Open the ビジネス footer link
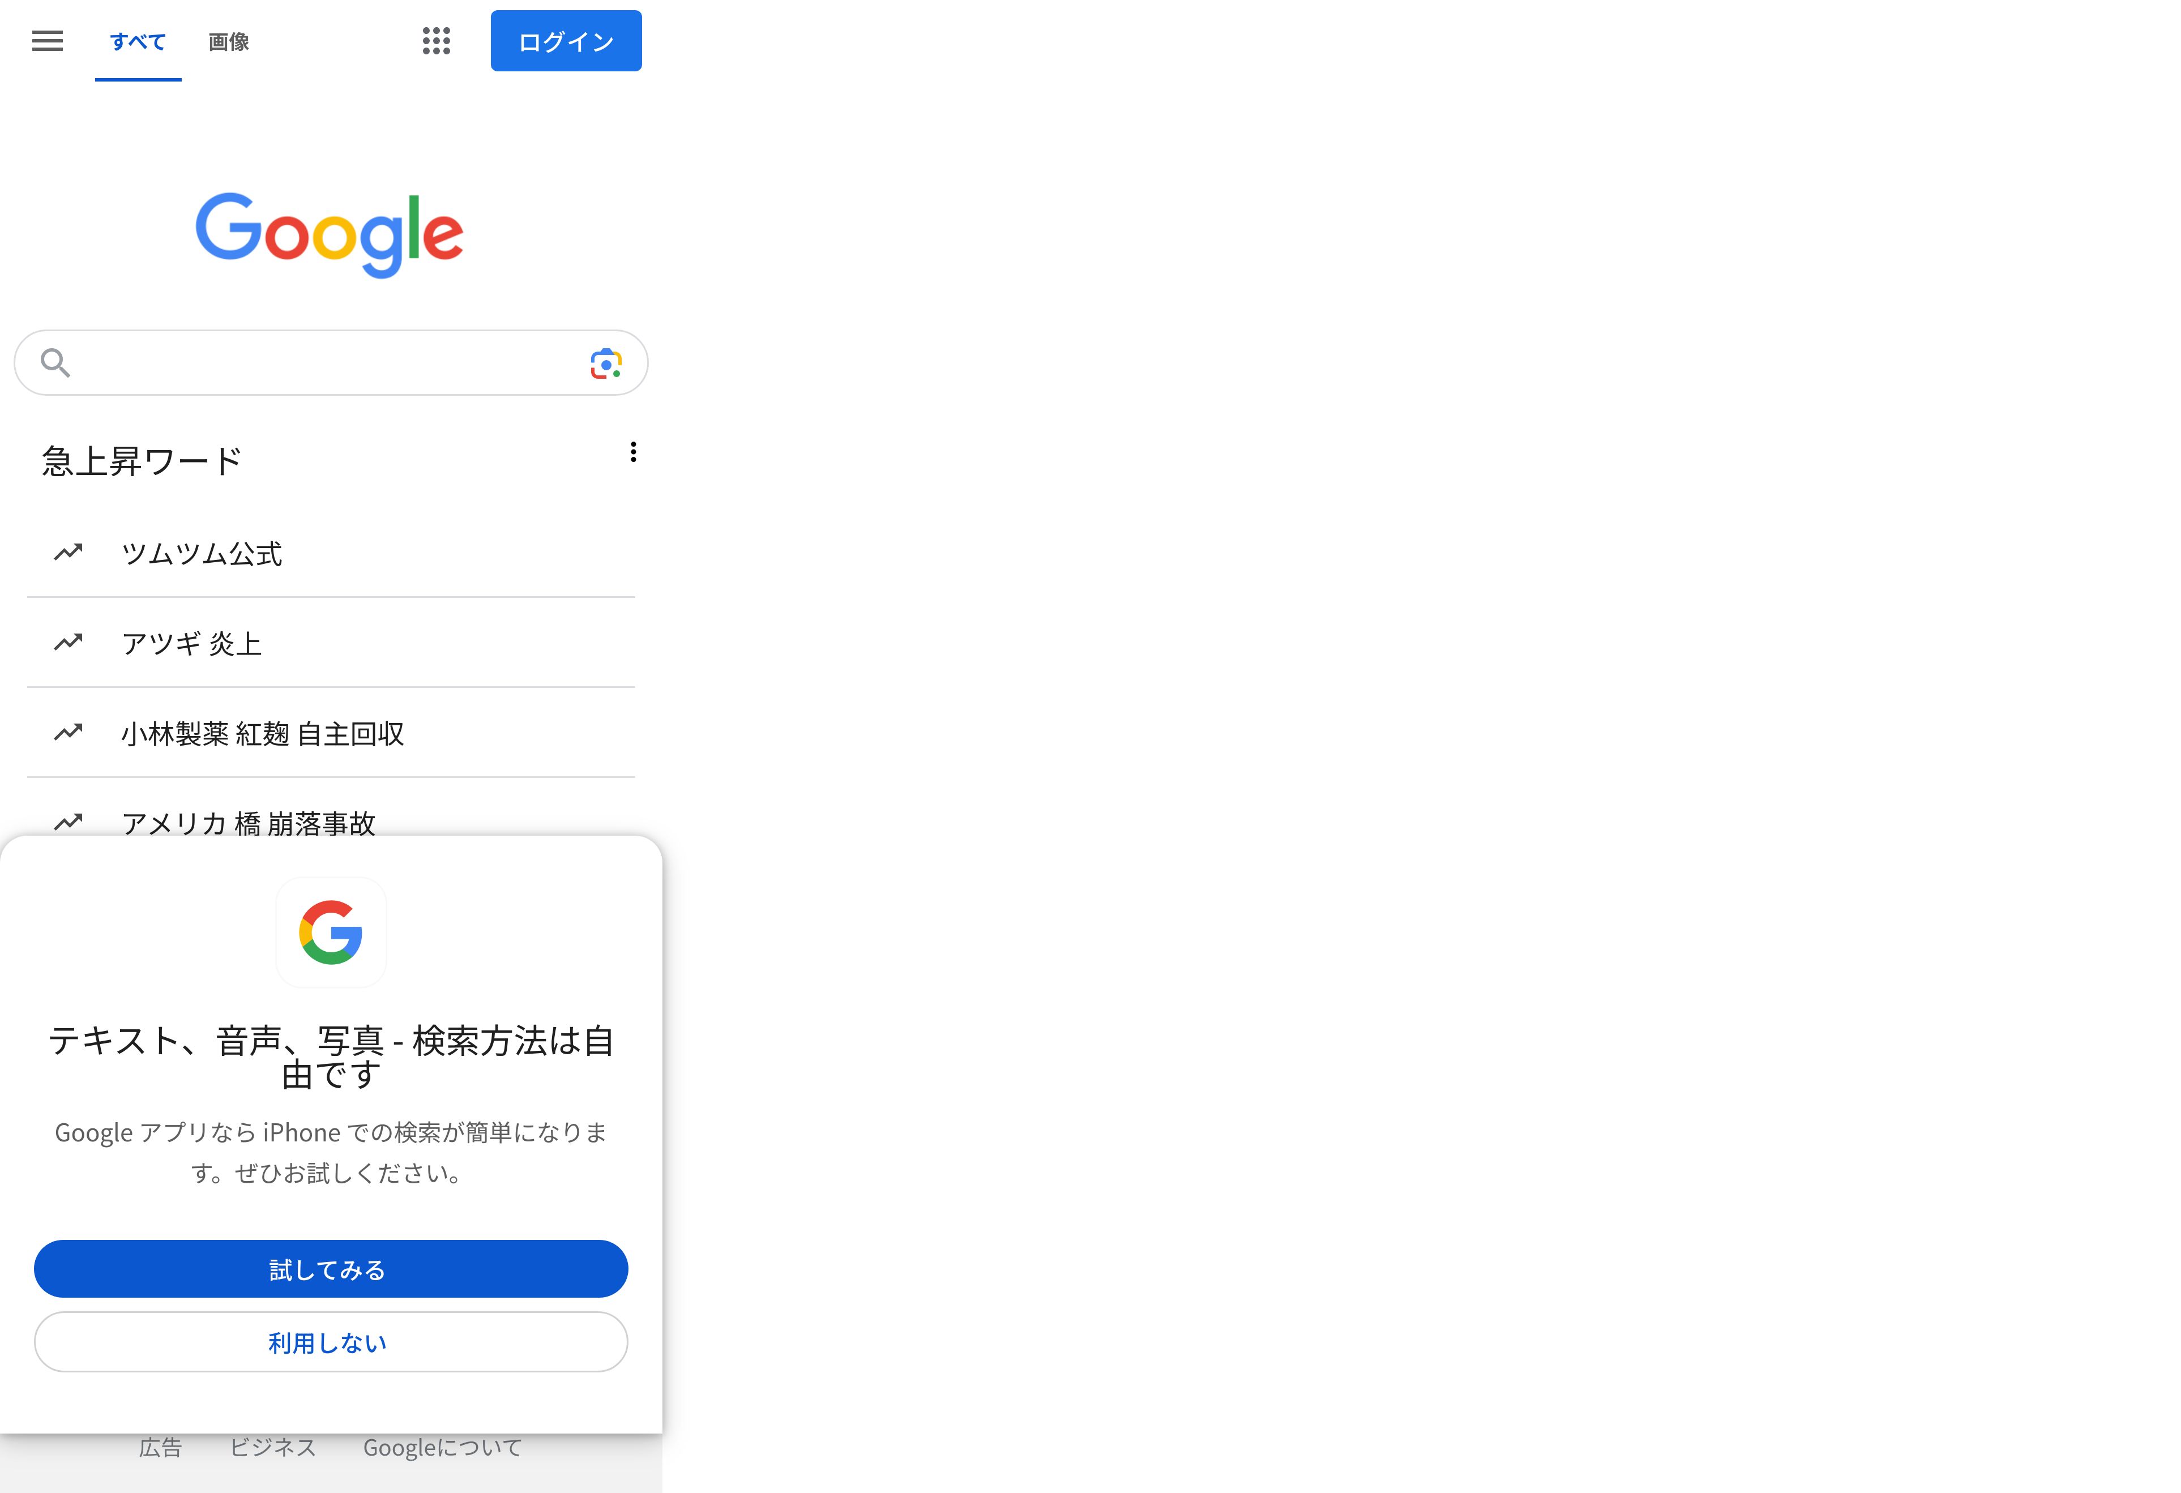This screenshot has height=1493, width=2181. [x=273, y=1447]
